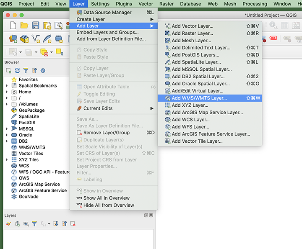Viewport: 302px width, 249px height.
Task: Click Show All in Overview entry
Action: point(113,198)
